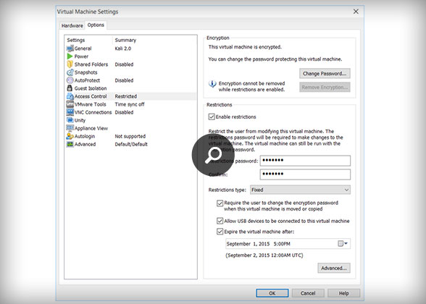
Task: Click the Autologin icon
Action: point(70,136)
